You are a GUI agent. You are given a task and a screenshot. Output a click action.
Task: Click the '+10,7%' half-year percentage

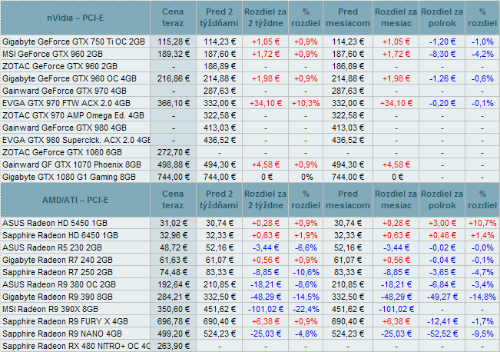point(482,223)
